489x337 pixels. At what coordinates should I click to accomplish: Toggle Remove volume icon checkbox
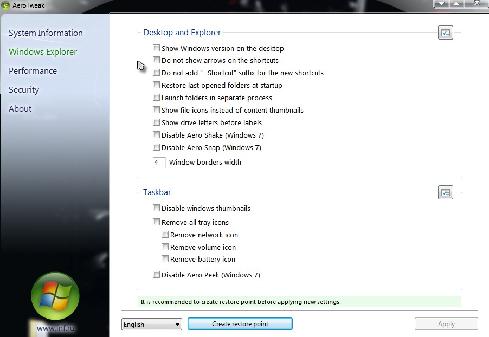point(165,247)
